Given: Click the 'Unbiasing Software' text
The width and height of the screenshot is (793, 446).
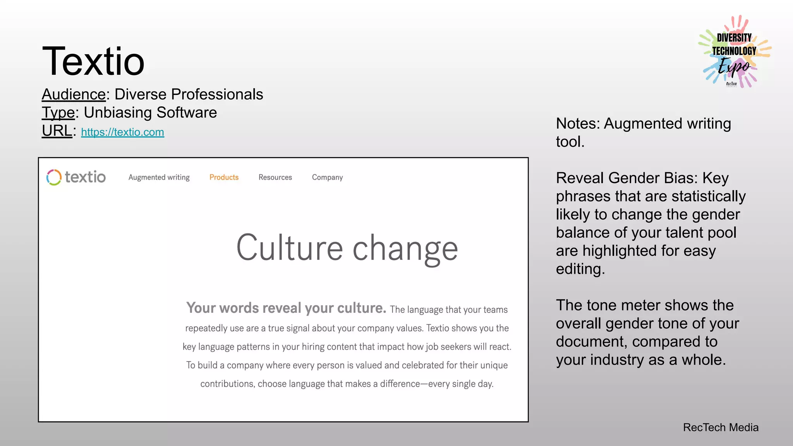Looking at the screenshot, I should tap(150, 113).
